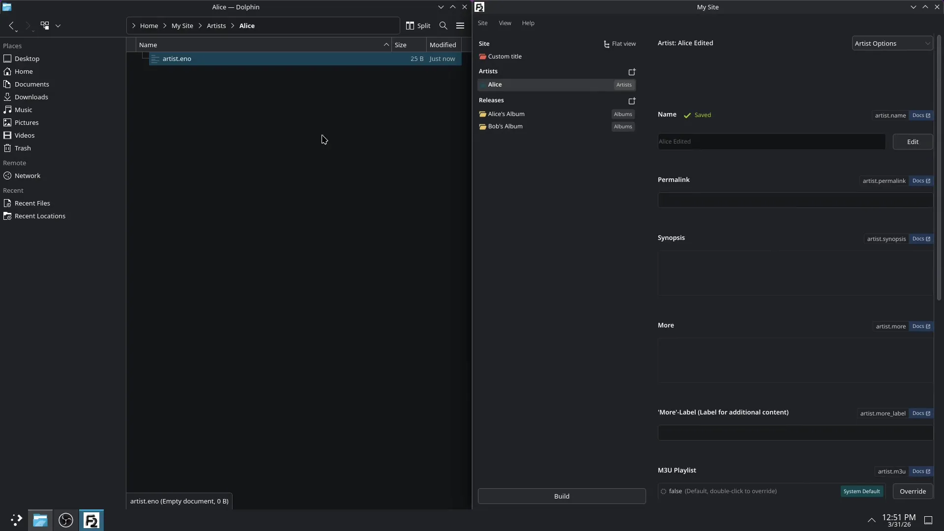This screenshot has height=531, width=944.
Task: Edit the artist Name field
Action: point(913,142)
